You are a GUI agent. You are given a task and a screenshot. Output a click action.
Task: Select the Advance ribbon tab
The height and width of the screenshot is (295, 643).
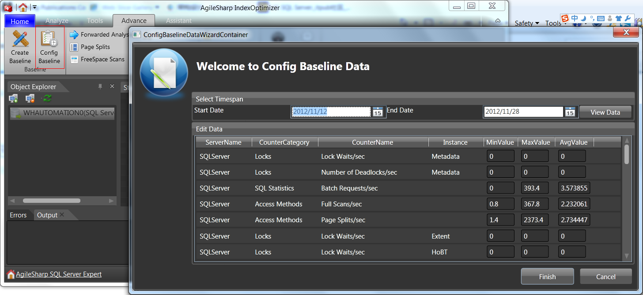(x=134, y=21)
